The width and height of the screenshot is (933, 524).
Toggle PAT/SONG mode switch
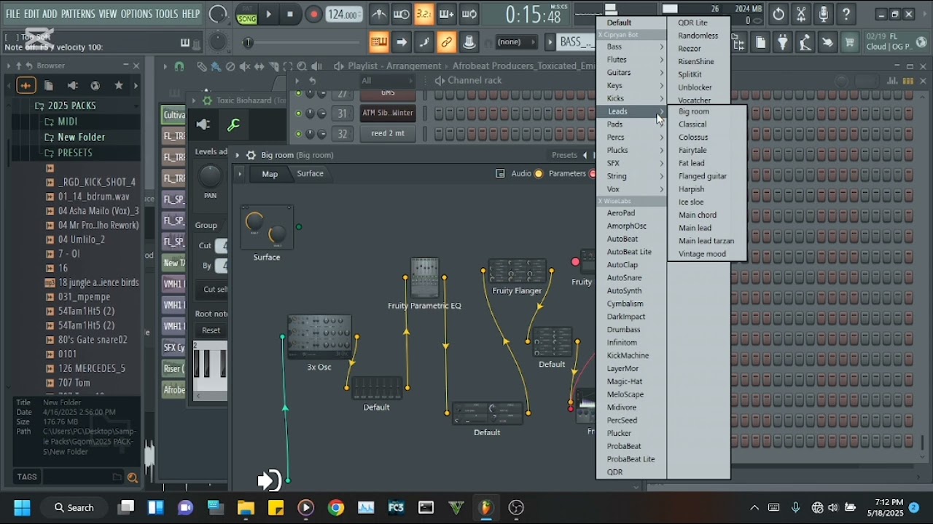(x=247, y=15)
